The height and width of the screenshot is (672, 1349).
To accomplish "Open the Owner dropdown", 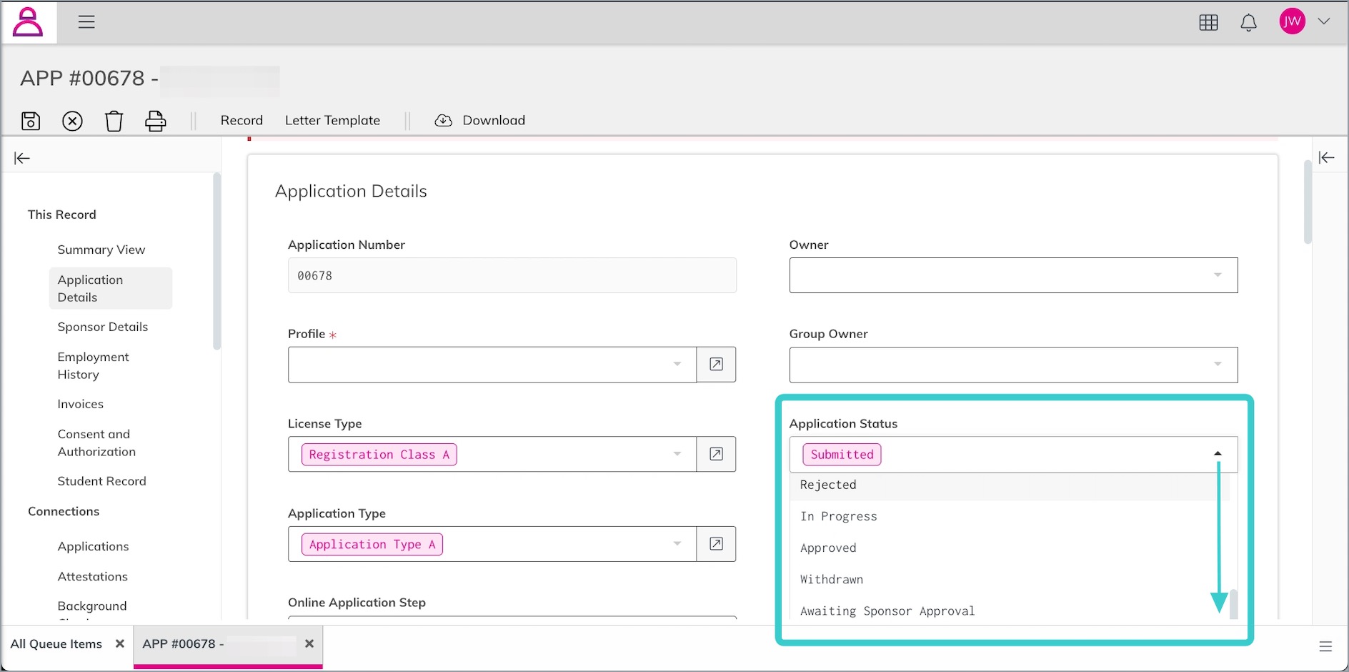I will [x=1013, y=275].
